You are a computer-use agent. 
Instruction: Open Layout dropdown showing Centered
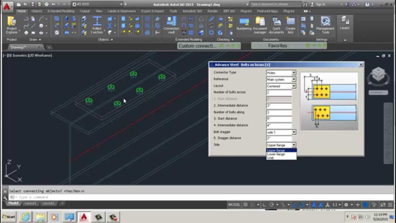tap(294, 86)
